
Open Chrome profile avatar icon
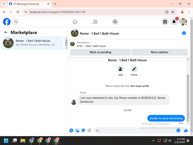pyautogui.click(x=182, y=12)
